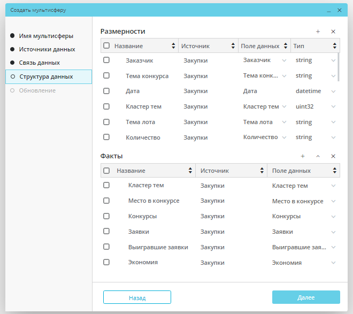The height and width of the screenshot is (314, 353).
Task: Switch to Имя мультисферы step
Action: click(46, 36)
